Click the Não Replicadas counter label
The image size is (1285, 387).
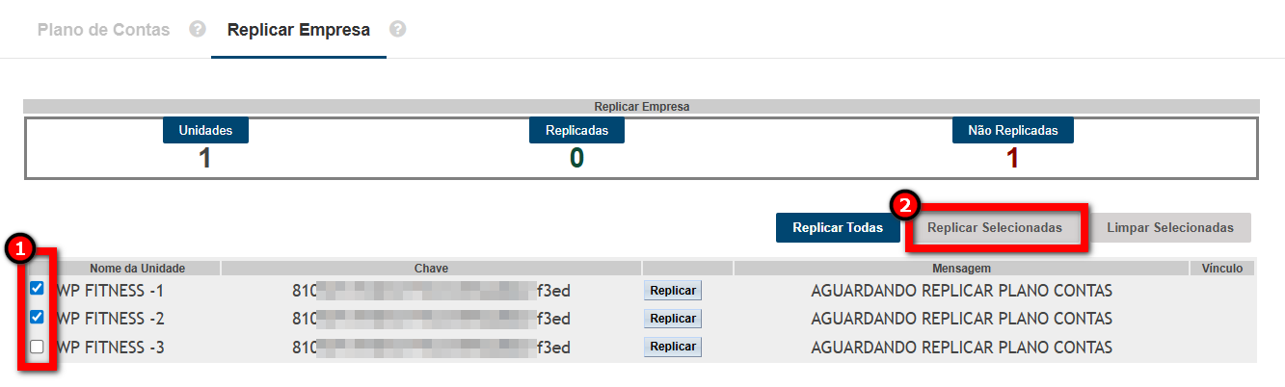click(1012, 130)
